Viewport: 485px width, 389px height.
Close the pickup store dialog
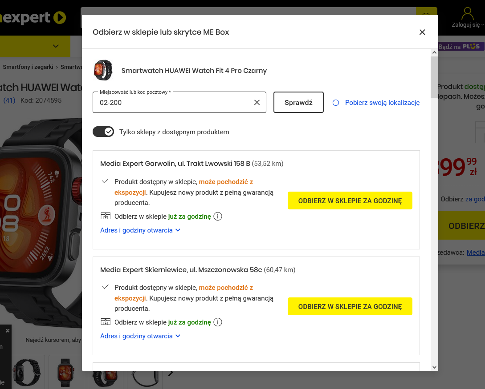tap(422, 32)
